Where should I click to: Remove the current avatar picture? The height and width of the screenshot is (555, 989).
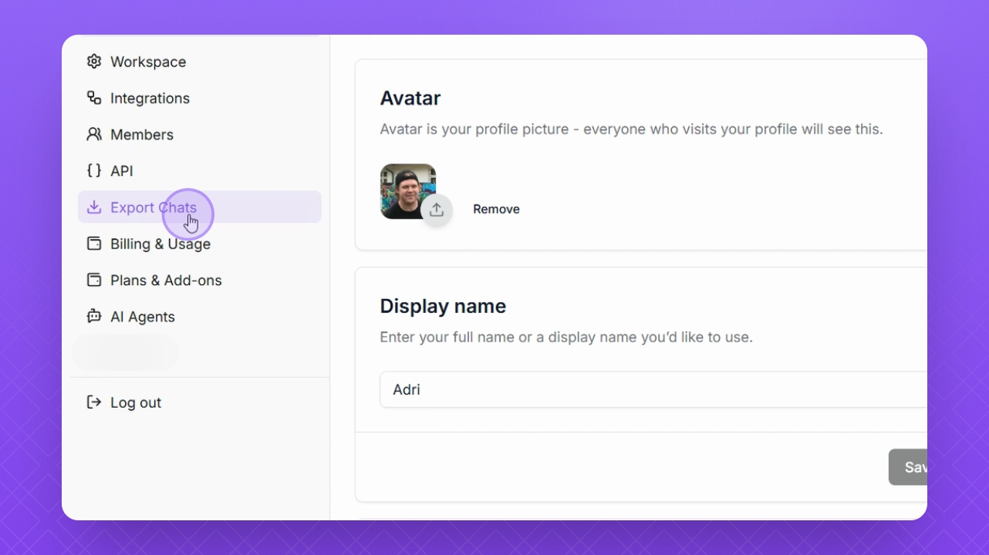click(496, 209)
